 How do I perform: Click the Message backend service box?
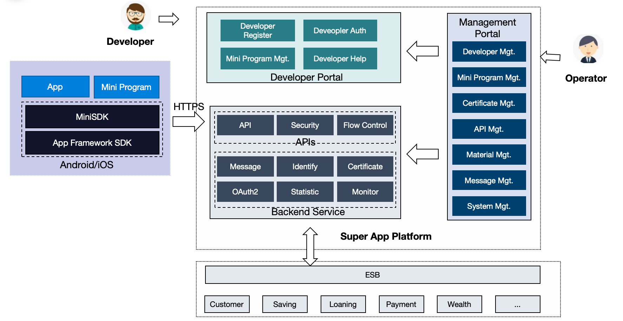click(245, 166)
